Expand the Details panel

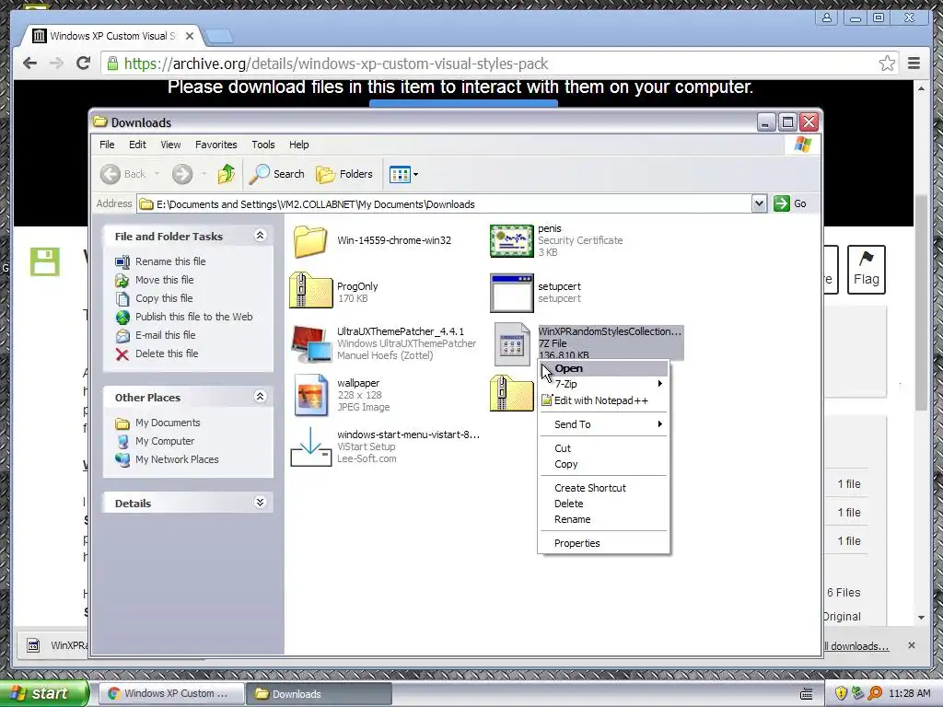(x=260, y=503)
